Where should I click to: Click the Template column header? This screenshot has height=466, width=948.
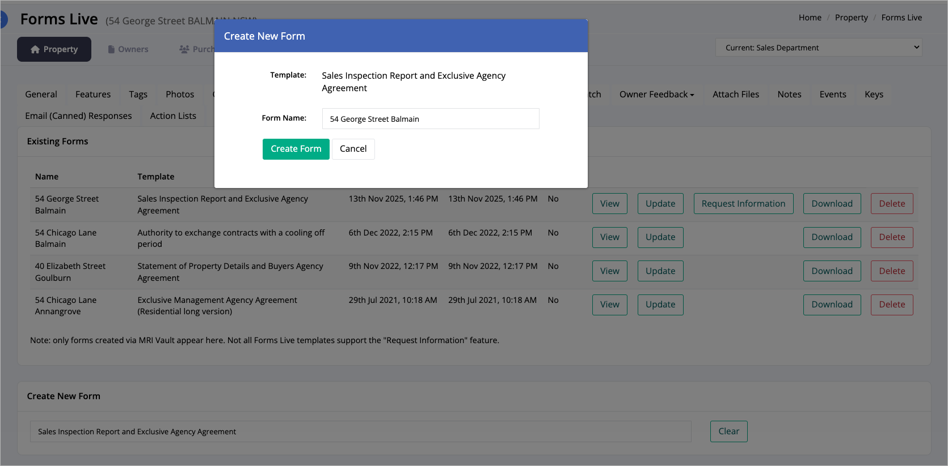155,177
